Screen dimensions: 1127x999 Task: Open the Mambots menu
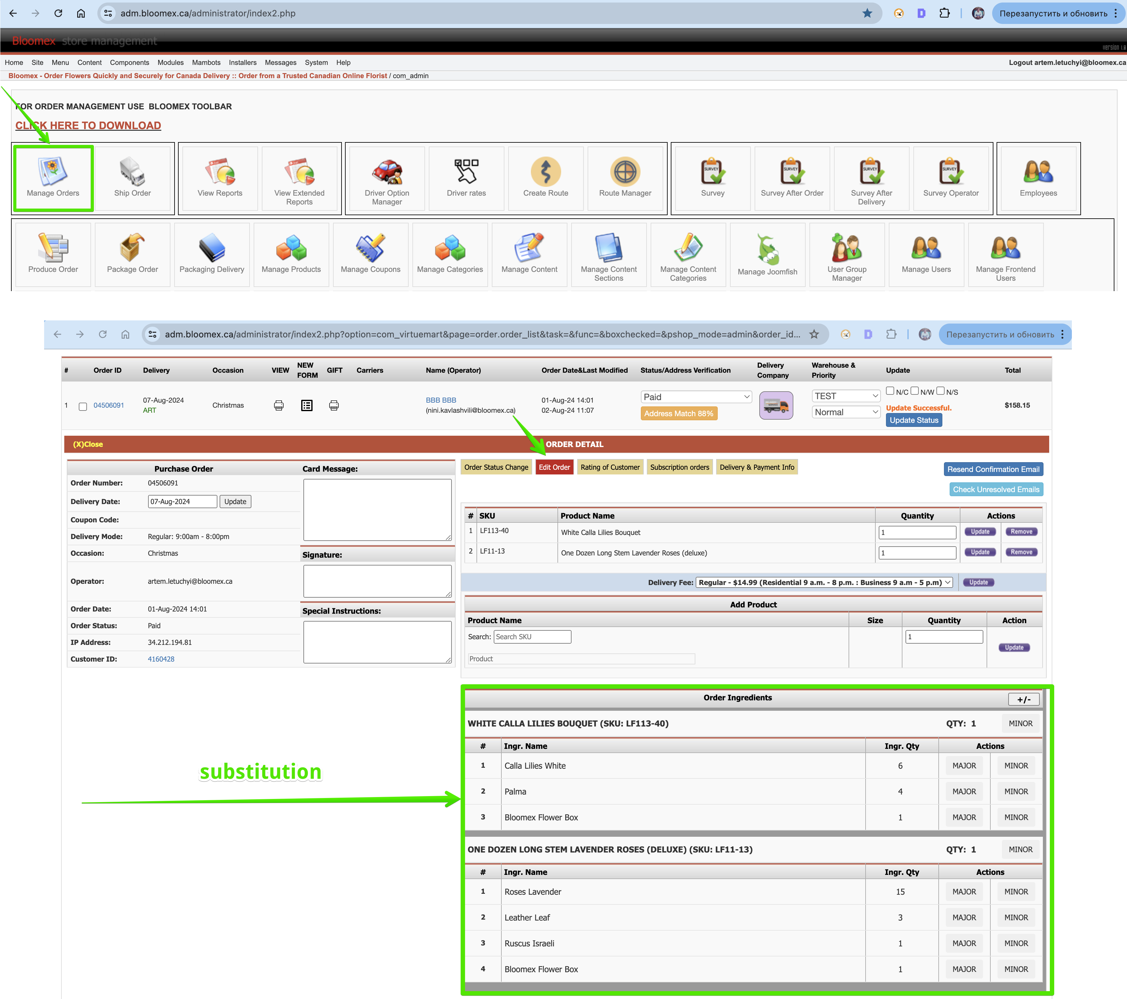tap(206, 62)
